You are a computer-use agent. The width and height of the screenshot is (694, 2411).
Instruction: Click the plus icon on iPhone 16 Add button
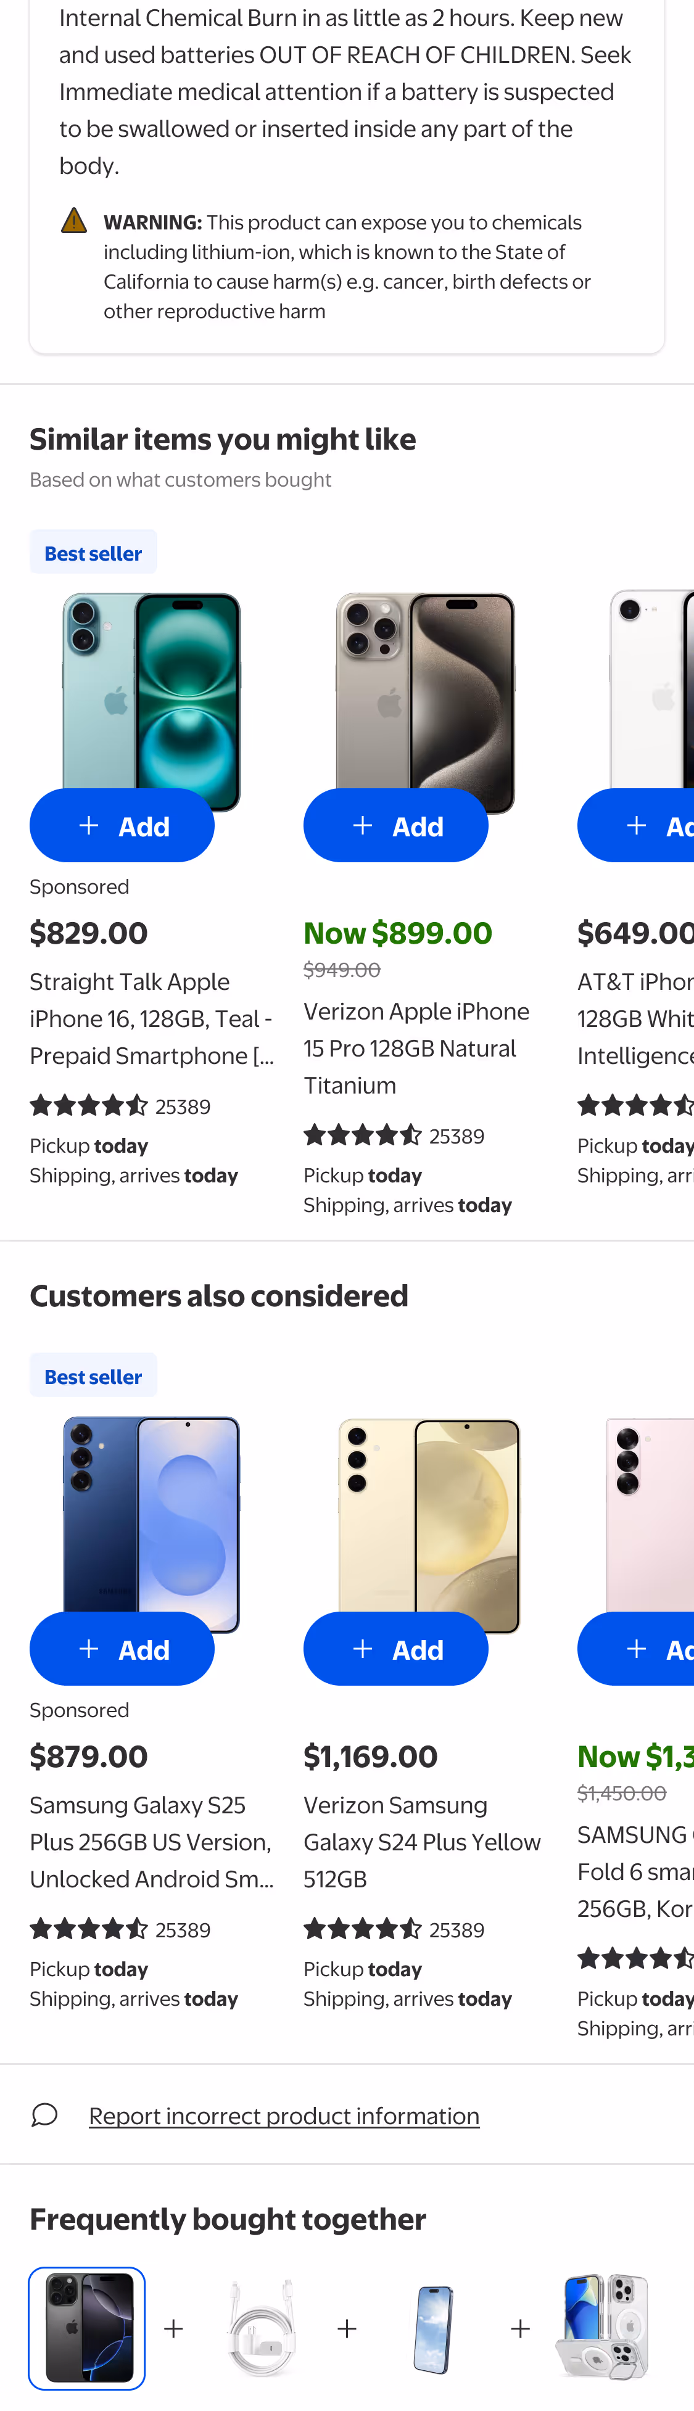coord(89,825)
